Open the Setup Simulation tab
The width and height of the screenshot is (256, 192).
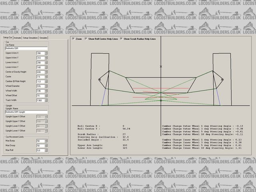[30, 37]
